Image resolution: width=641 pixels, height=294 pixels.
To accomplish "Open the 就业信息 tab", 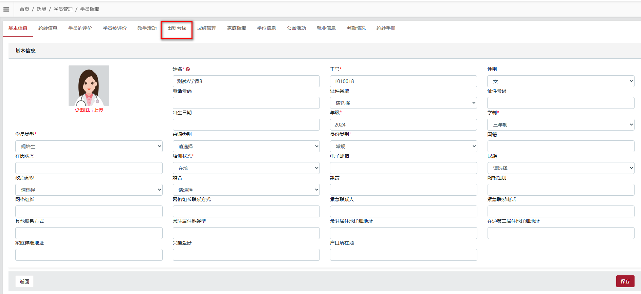I will click(x=326, y=28).
